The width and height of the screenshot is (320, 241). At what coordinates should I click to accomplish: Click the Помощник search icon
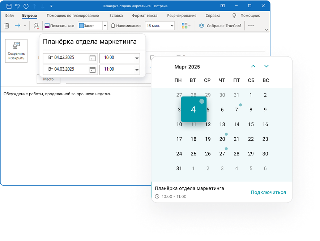pos(234,16)
